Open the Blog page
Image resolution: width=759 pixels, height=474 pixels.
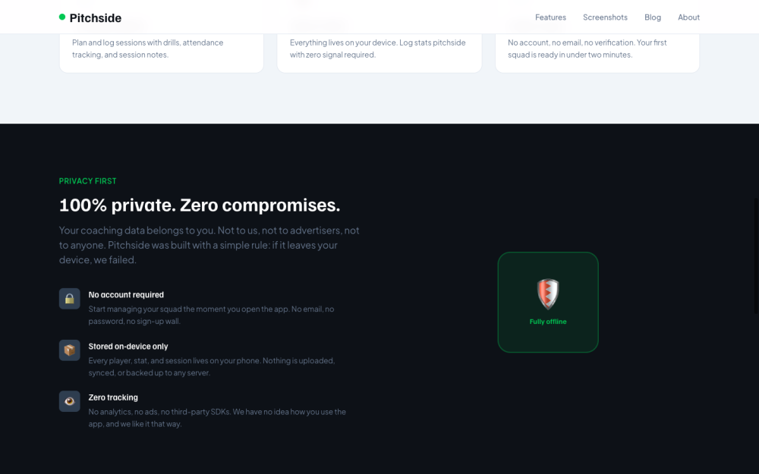pos(653,17)
